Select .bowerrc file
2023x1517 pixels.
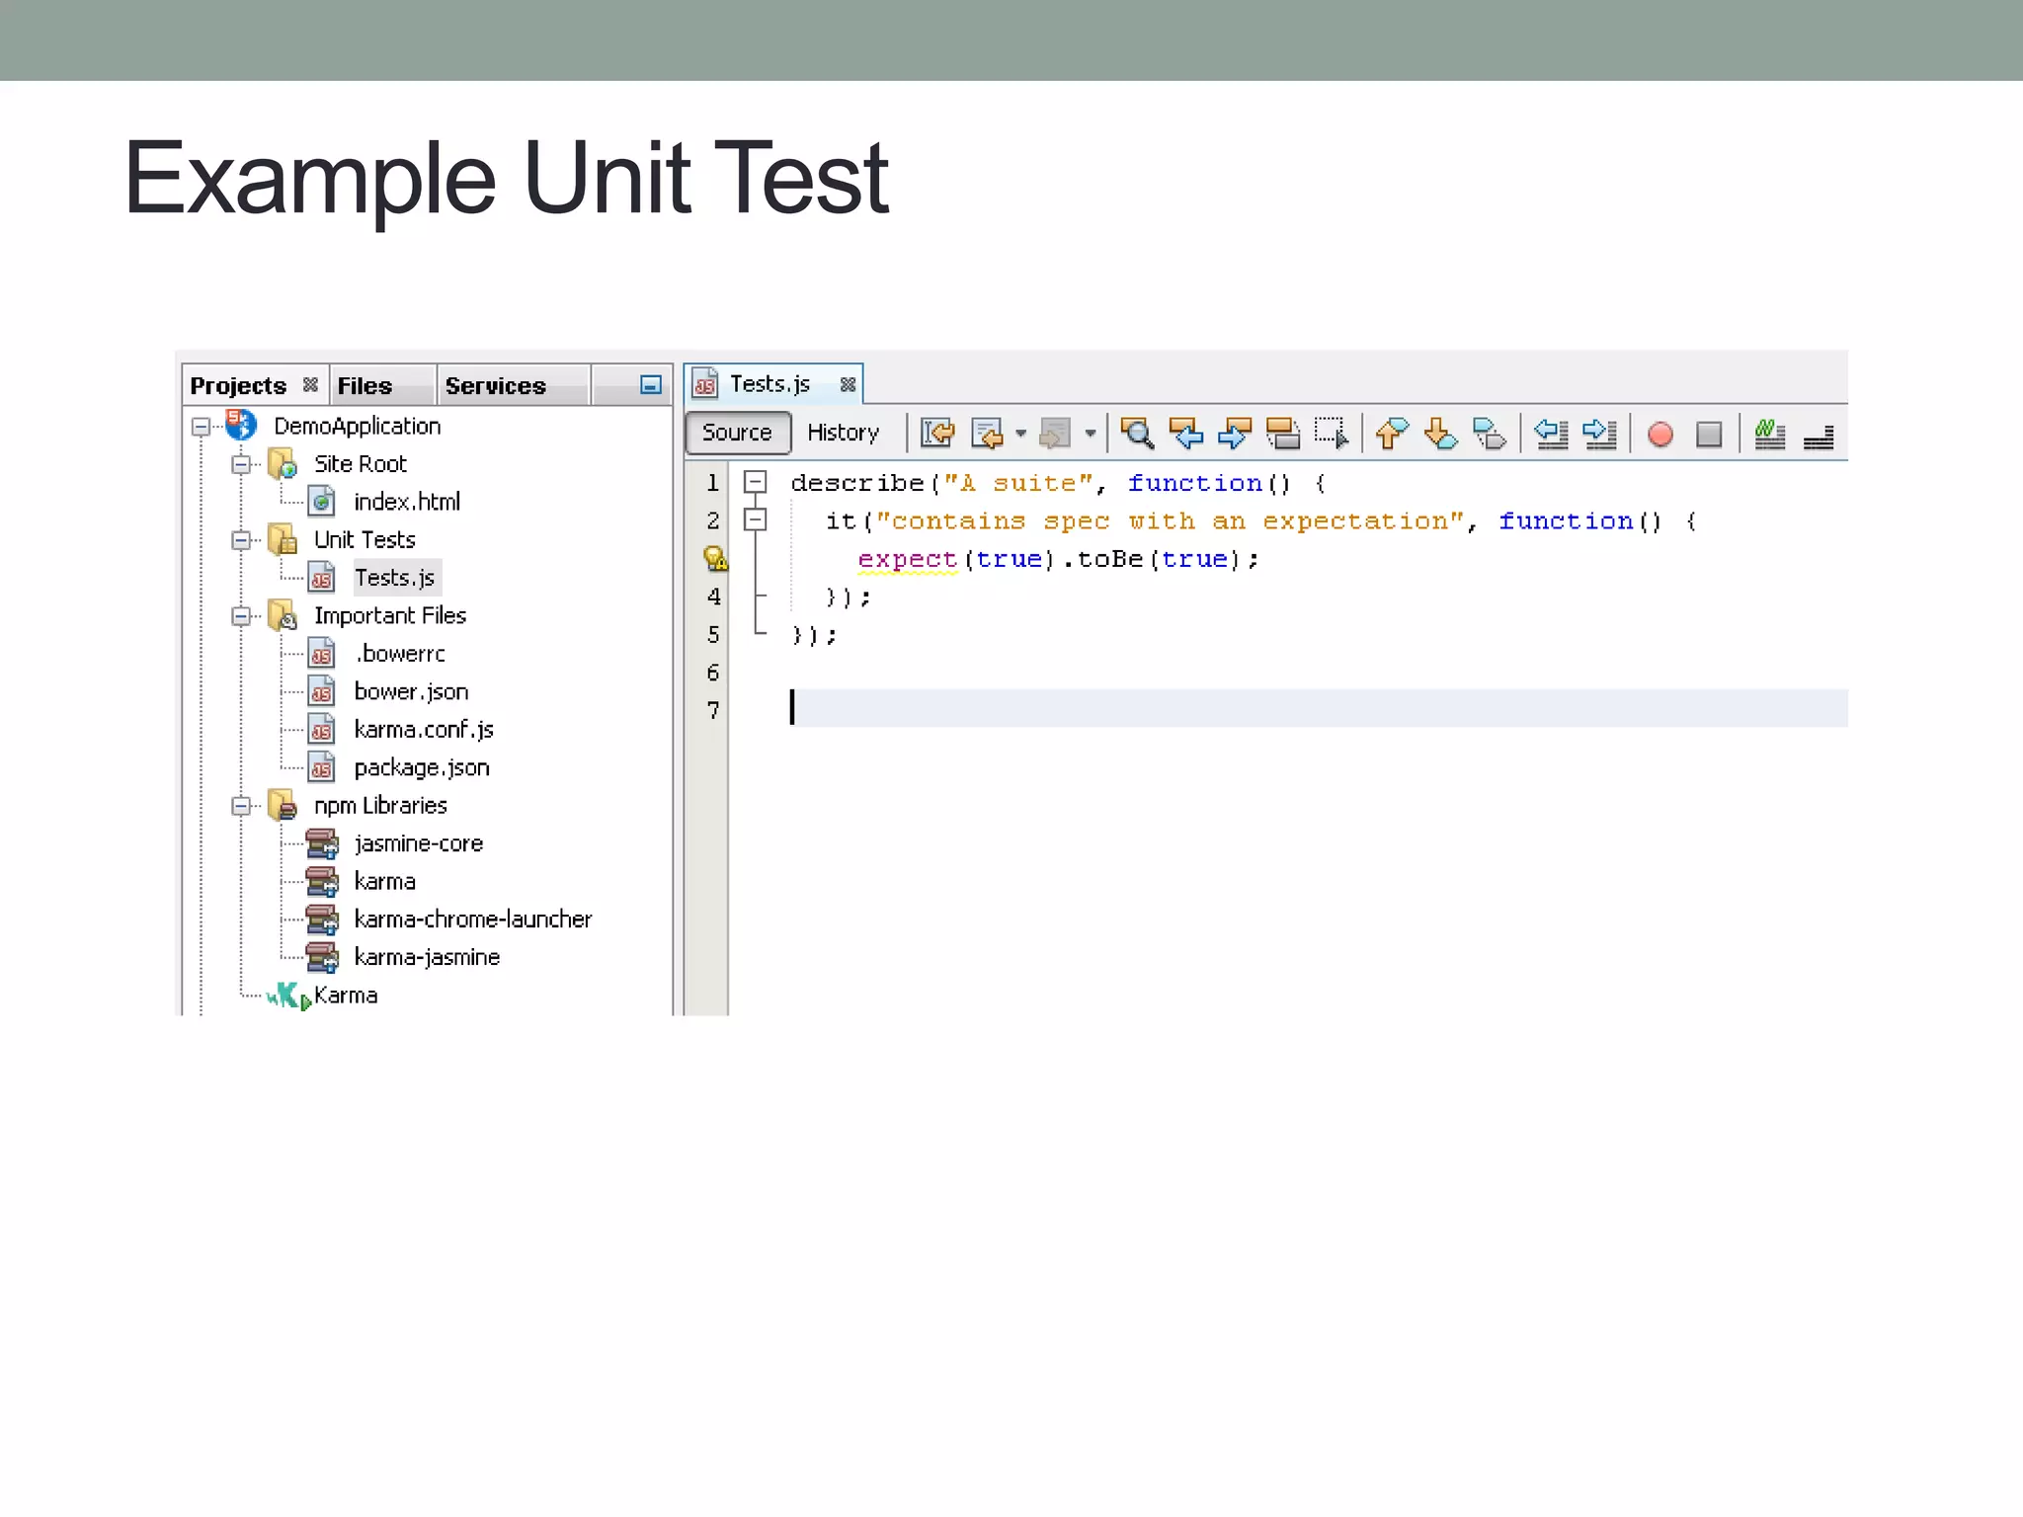[400, 654]
